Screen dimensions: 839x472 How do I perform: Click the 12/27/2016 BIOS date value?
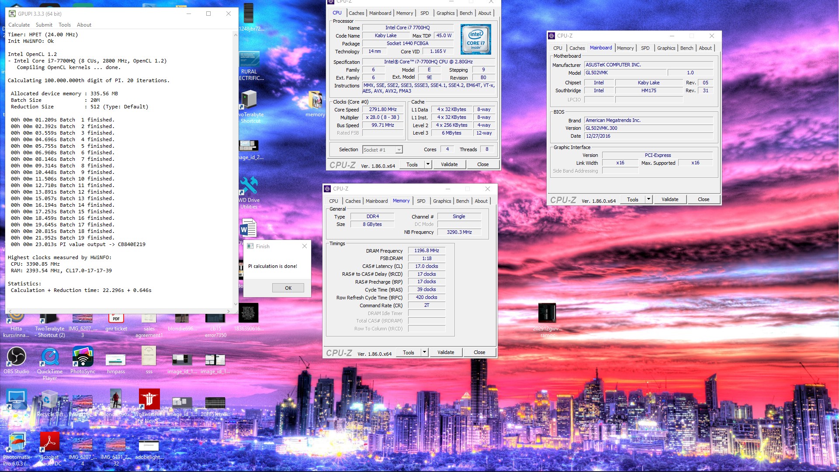(x=648, y=136)
